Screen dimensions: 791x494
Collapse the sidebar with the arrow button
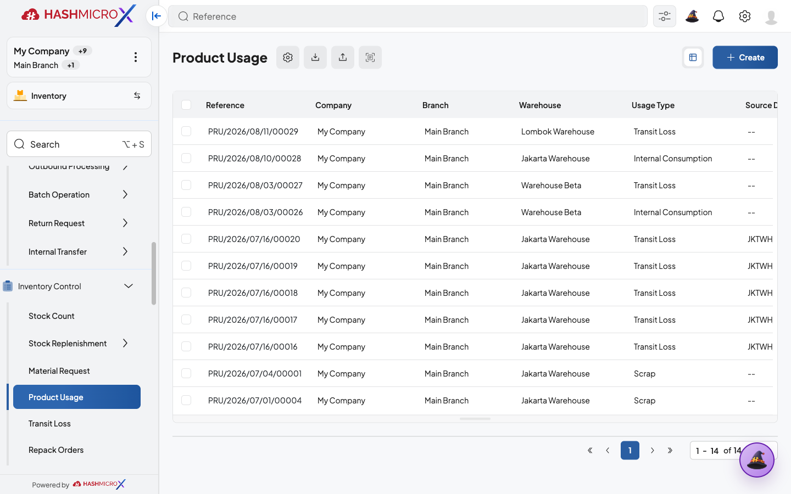157,16
